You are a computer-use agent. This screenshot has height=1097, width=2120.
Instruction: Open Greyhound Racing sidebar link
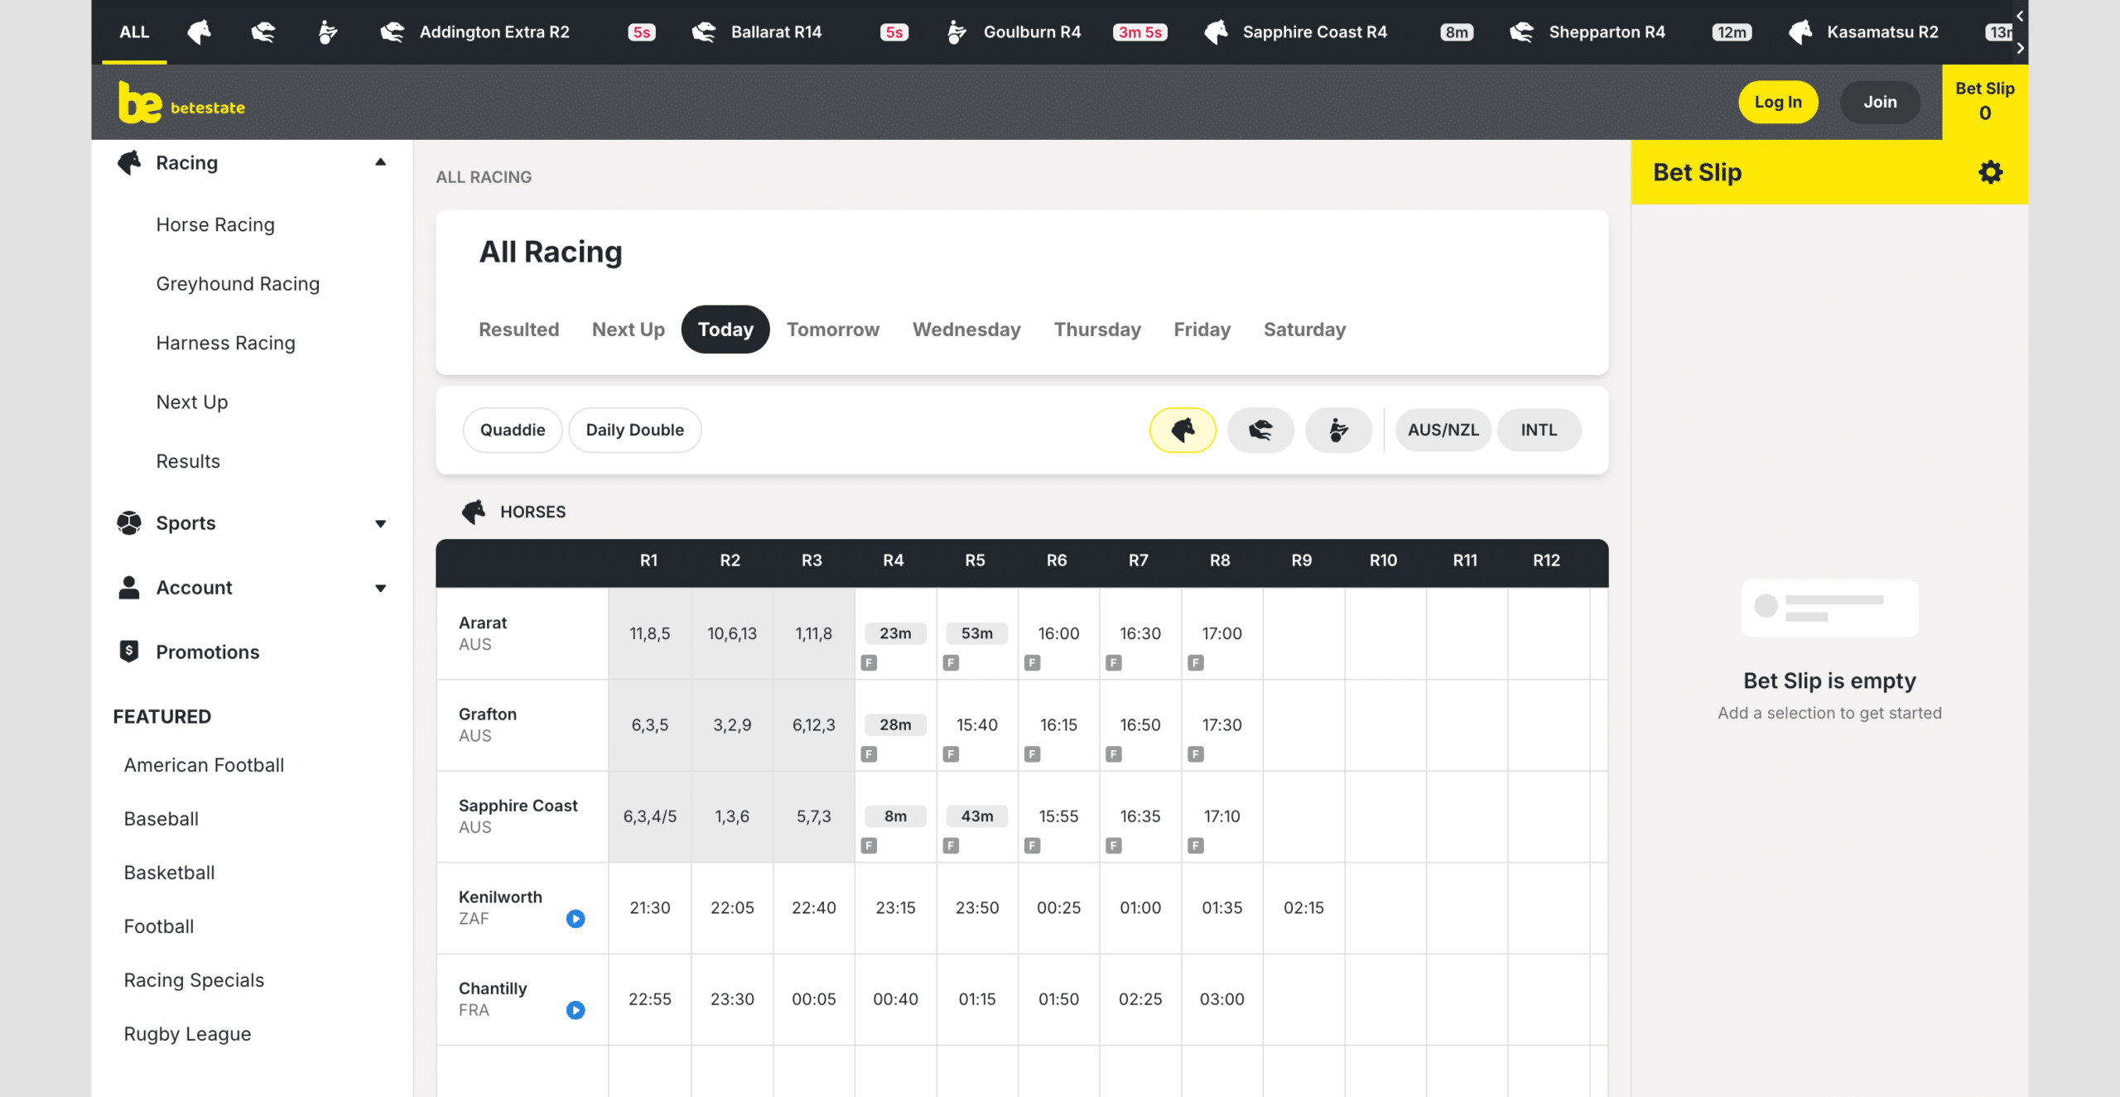tap(238, 284)
